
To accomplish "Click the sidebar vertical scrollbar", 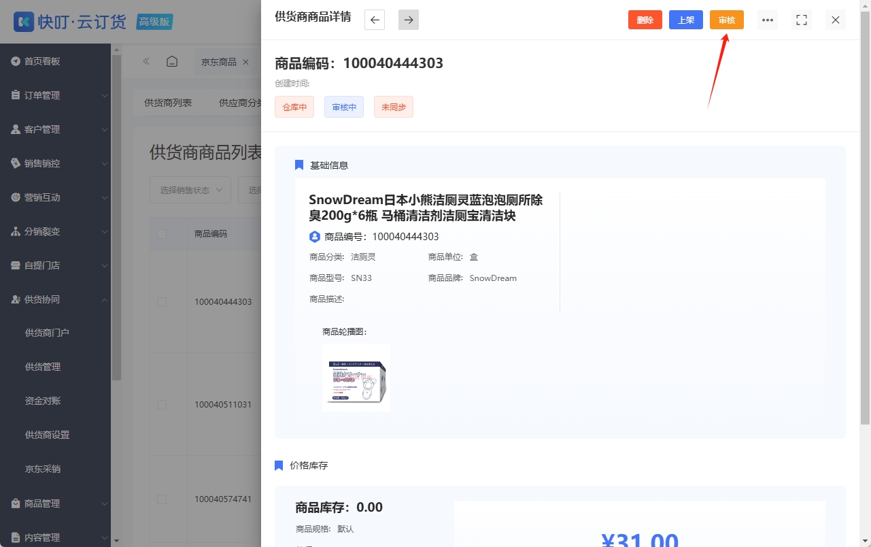I will (116, 218).
